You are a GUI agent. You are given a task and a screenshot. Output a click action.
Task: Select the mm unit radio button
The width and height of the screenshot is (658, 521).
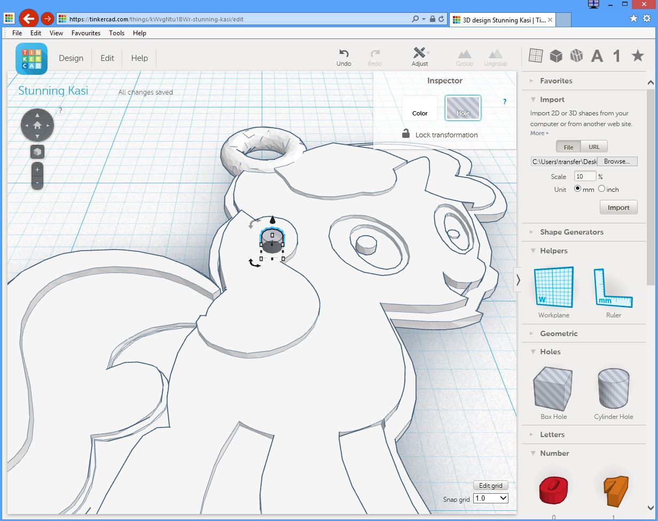coord(577,189)
